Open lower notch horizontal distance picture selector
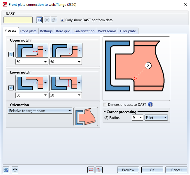 (x=32, y=83)
